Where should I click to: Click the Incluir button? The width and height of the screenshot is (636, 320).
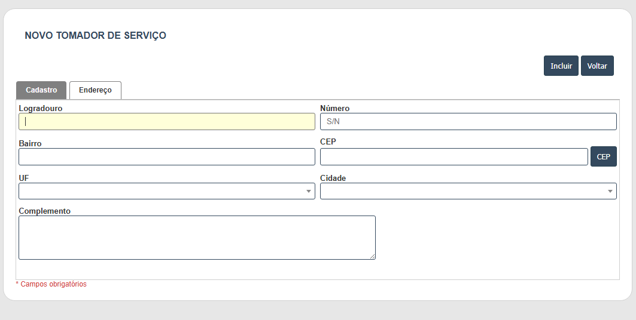[561, 66]
